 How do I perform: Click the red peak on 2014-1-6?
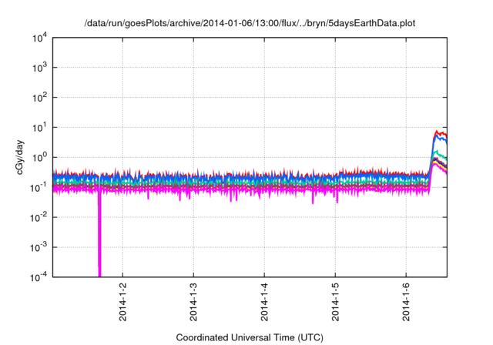tap(437, 131)
